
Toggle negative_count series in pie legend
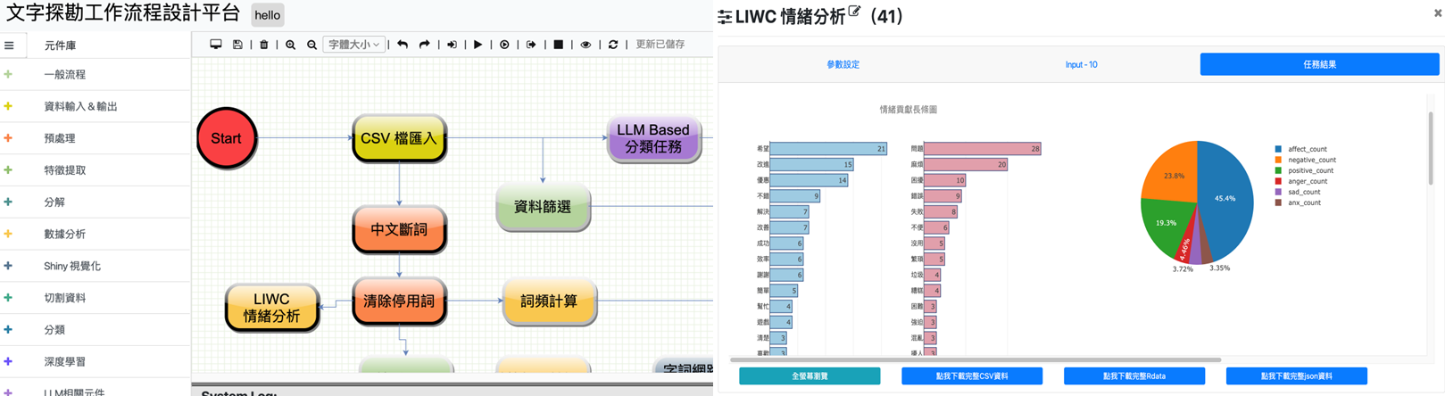1310,160
